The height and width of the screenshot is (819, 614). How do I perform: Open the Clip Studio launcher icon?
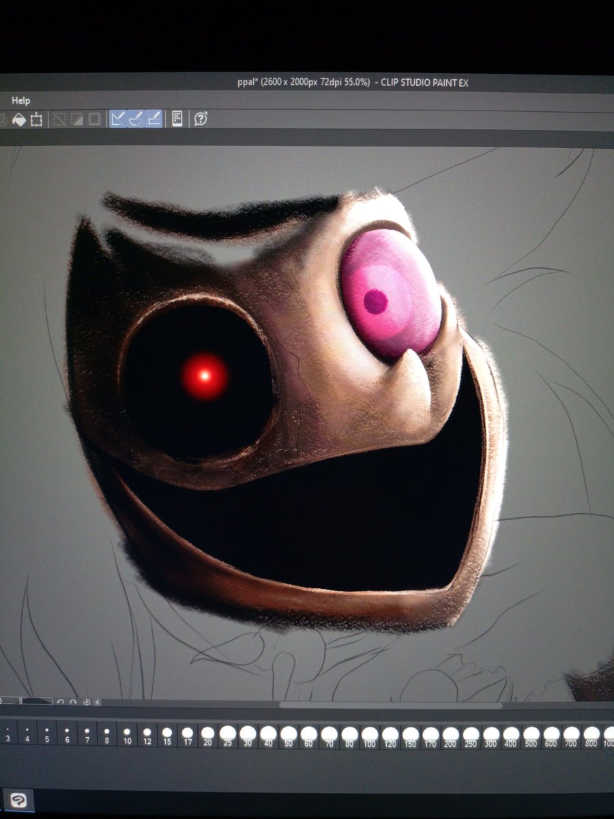pyautogui.click(x=19, y=801)
